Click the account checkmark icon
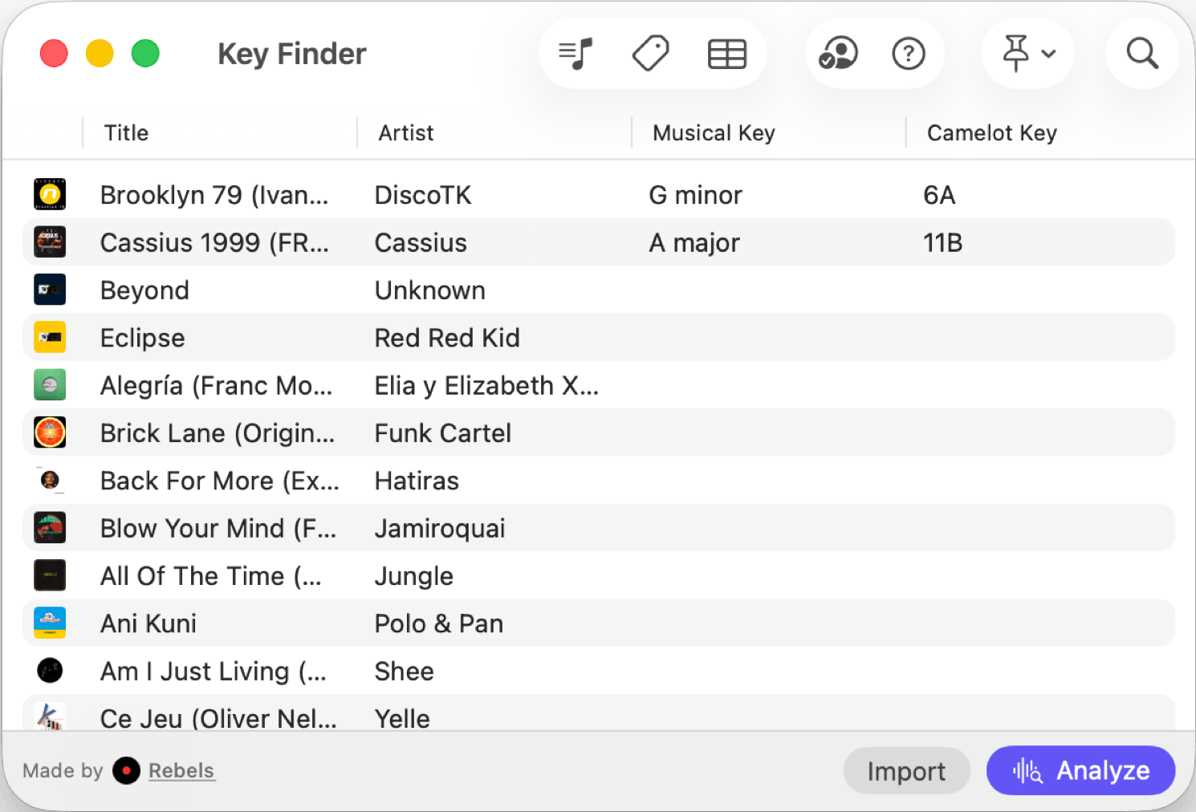Viewport: 1196px width, 812px height. pos(838,54)
